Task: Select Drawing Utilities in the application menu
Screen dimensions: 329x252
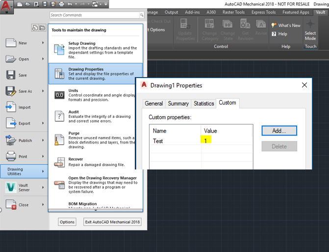Action: (x=24, y=171)
